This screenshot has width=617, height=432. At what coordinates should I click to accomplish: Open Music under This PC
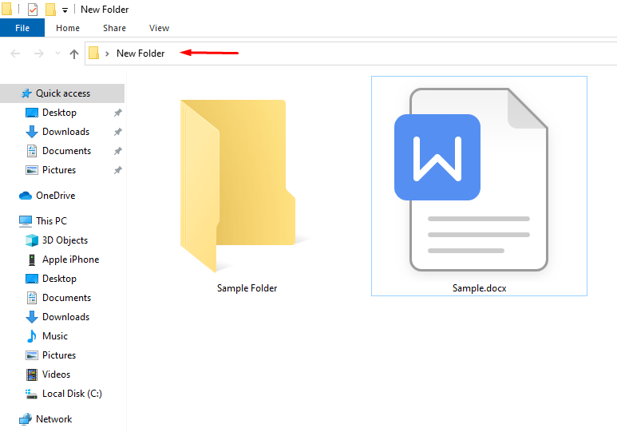(55, 336)
